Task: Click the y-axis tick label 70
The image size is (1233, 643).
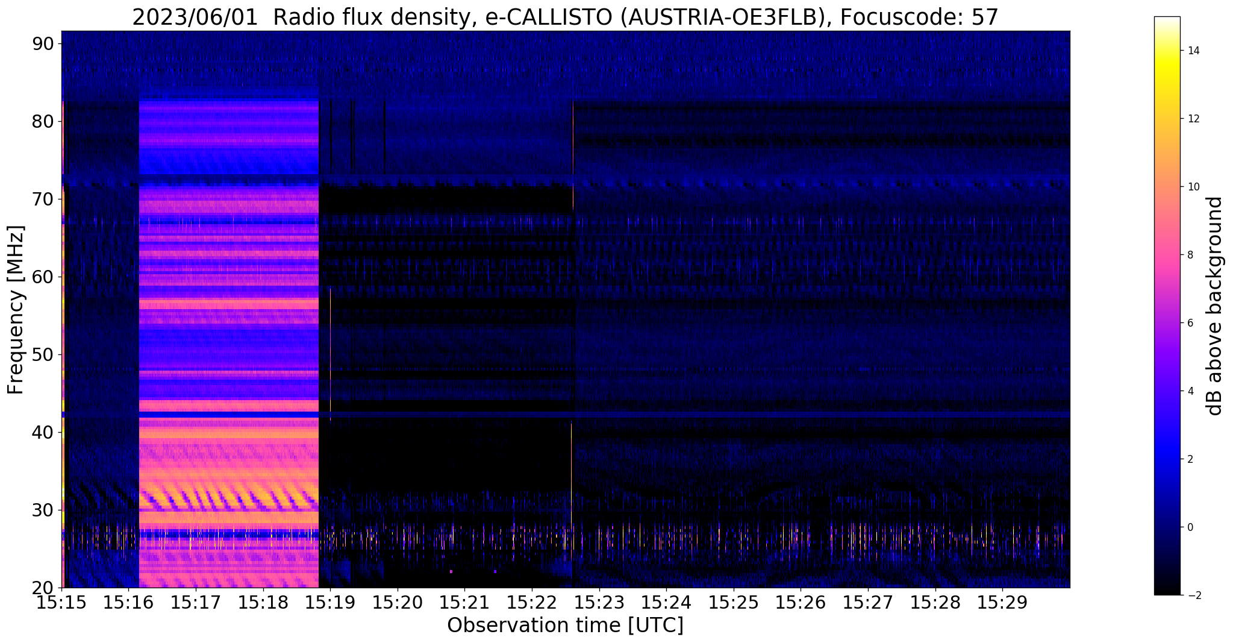Action: coord(43,199)
